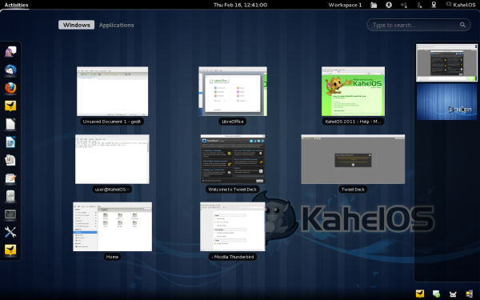Launch Firefox from the dash
Image resolution: width=480 pixels, height=300 pixels.
point(10,88)
